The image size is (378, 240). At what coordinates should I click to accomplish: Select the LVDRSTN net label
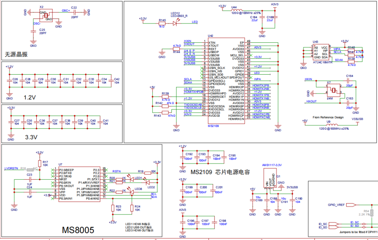coord(11,169)
